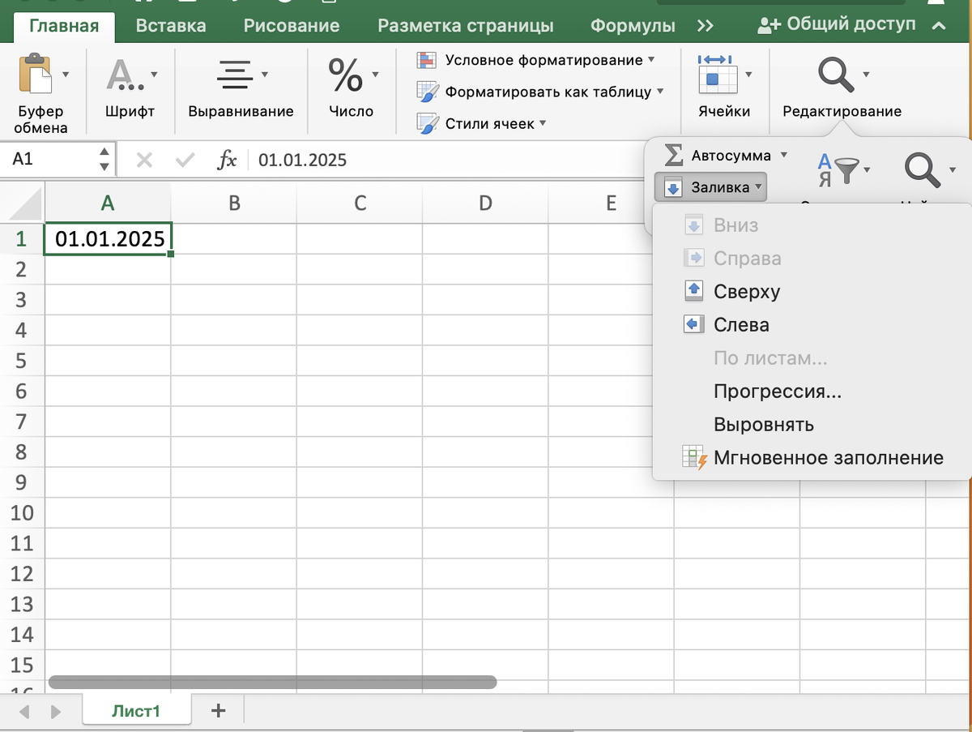Select row 15 header
The height and width of the screenshot is (732, 972).
[x=22, y=666]
